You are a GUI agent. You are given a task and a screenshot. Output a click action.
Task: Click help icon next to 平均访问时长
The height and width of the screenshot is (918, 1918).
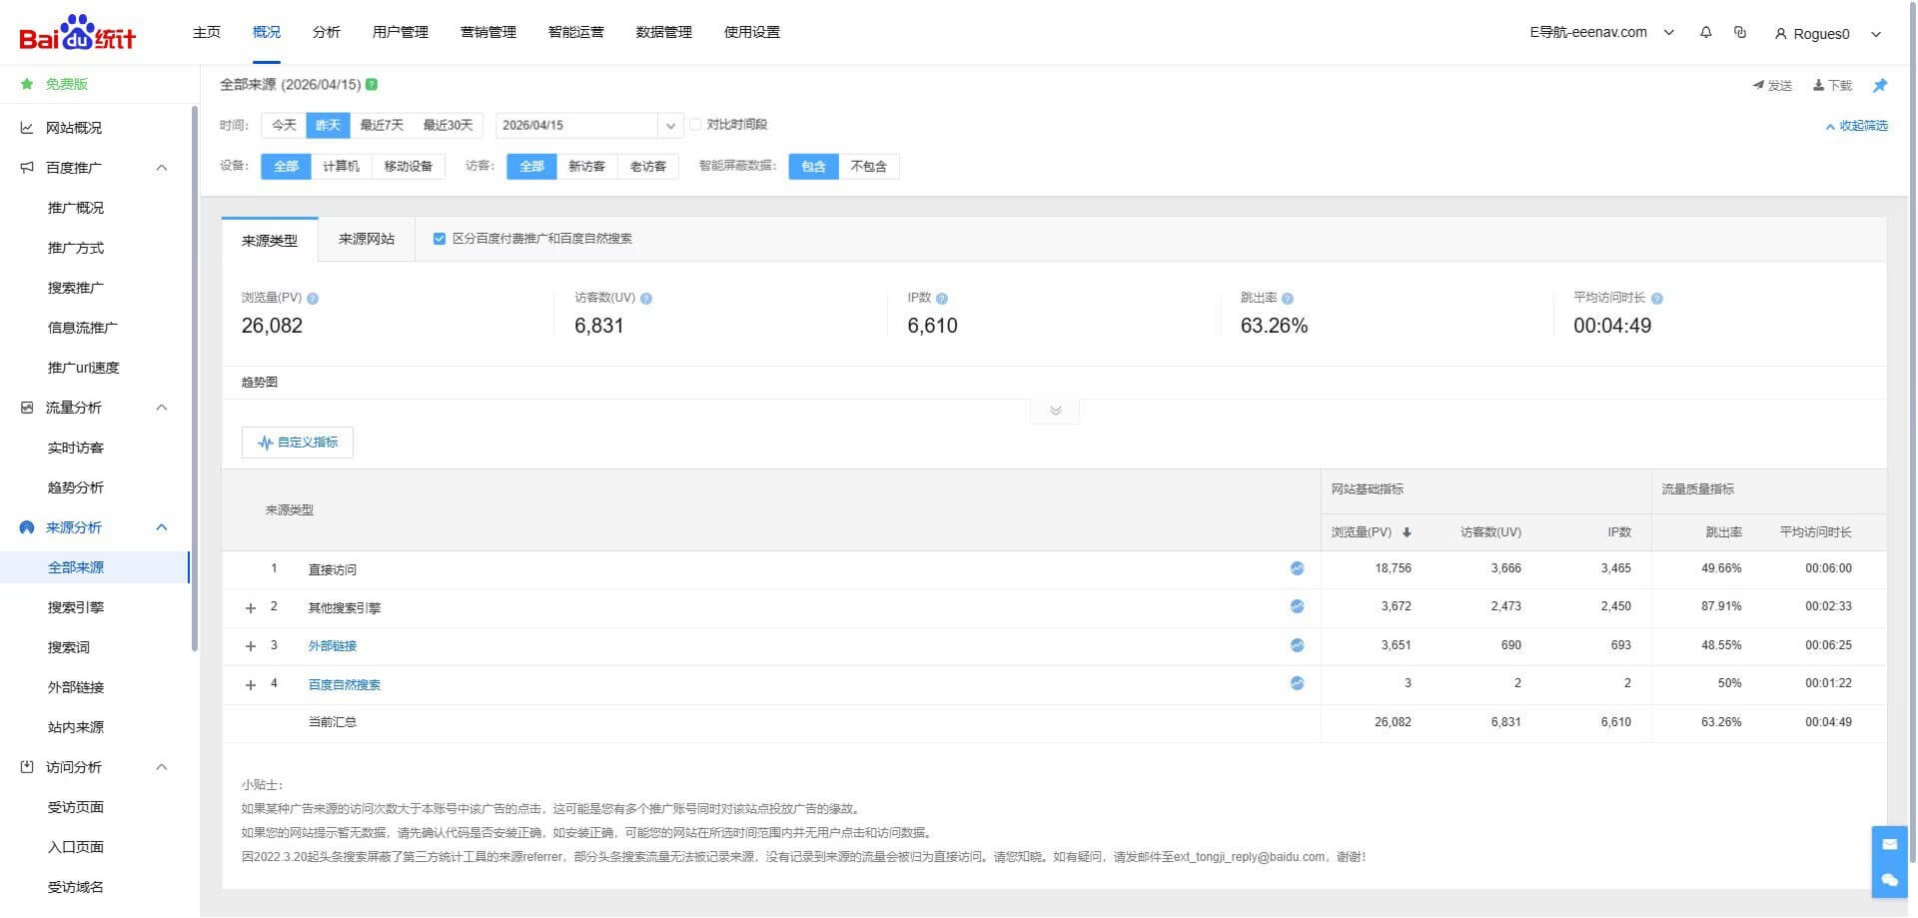1657,299
